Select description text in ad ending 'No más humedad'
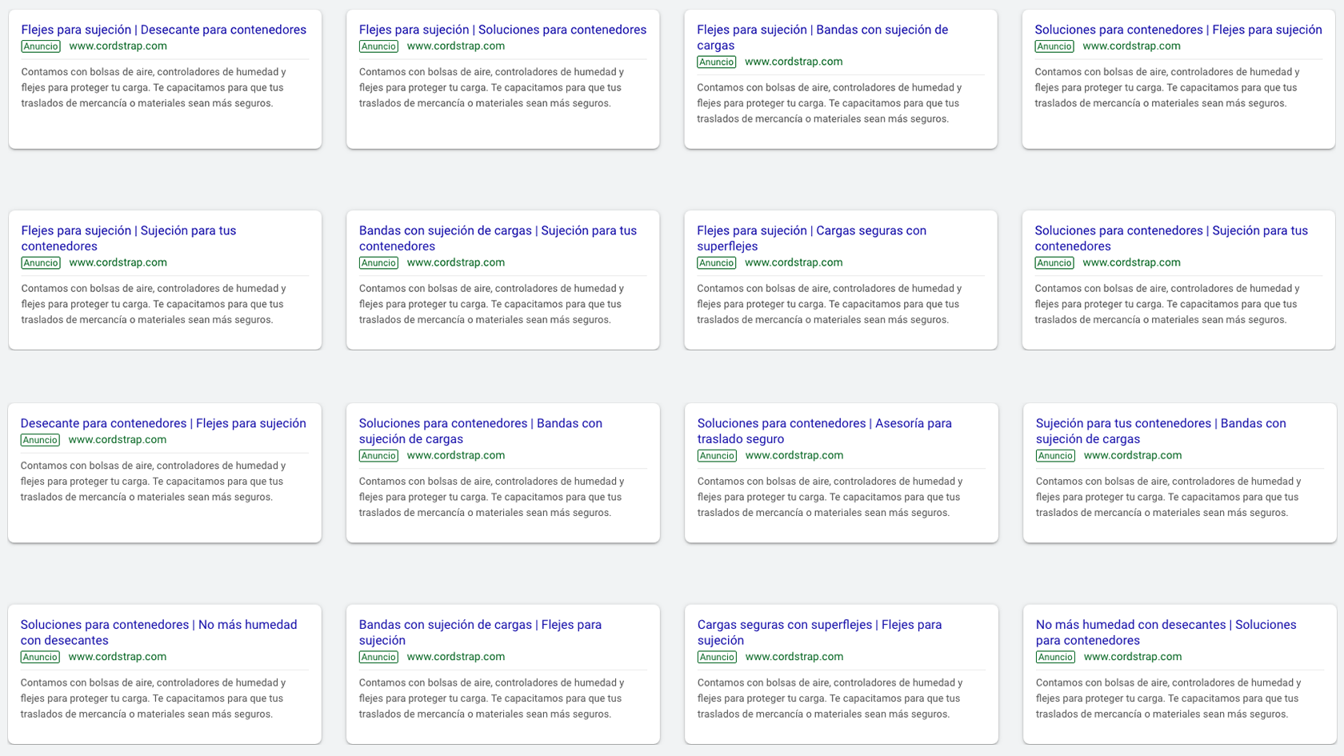This screenshot has width=1344, height=756. tap(153, 698)
